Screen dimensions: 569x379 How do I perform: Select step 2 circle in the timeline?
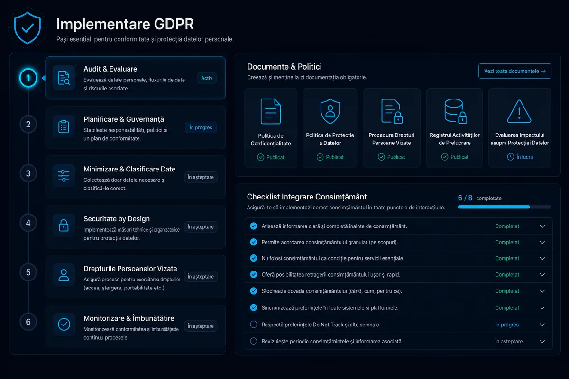click(28, 125)
